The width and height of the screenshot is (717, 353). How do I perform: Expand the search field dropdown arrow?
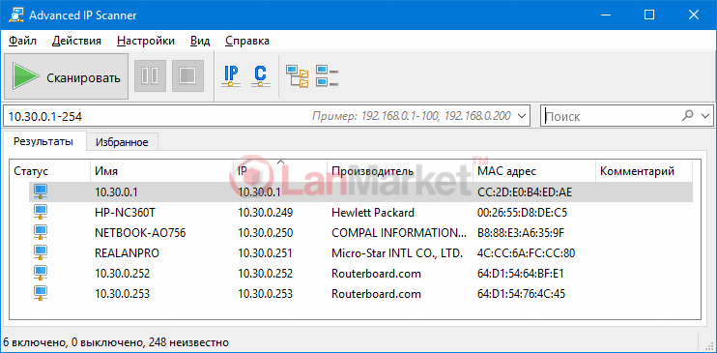pyautogui.click(x=705, y=116)
